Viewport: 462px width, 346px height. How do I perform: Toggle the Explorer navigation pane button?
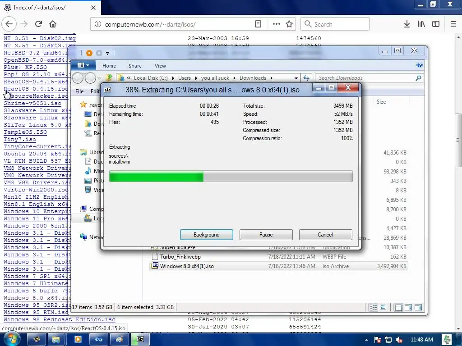(398, 307)
